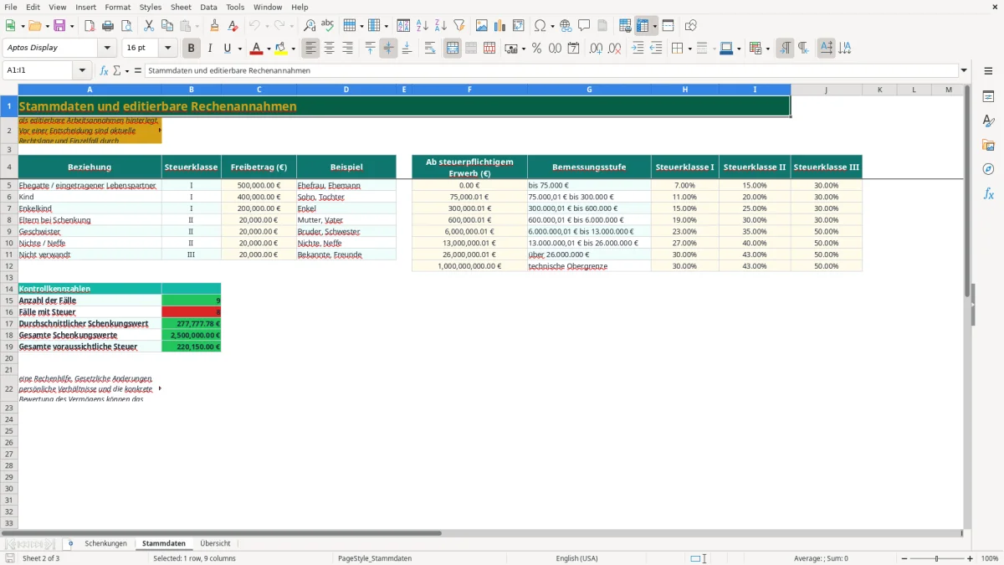
Task: Toggle Freeze Rows and Columns
Action: click(643, 26)
